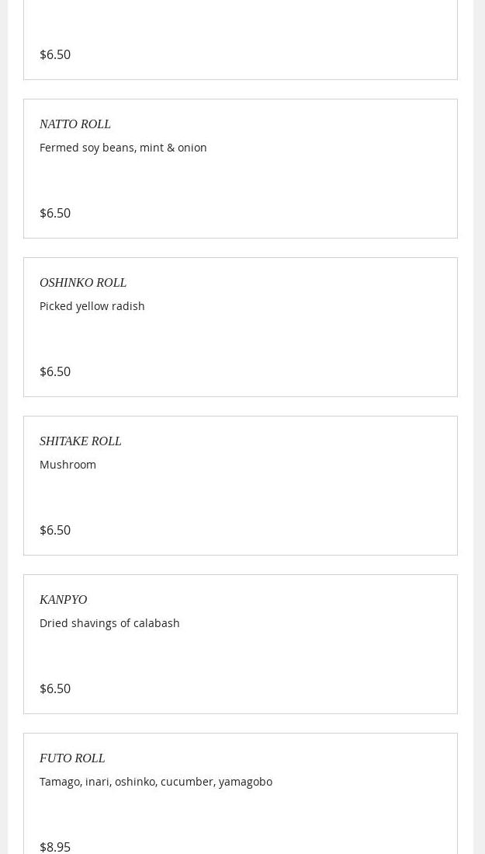
Task: Click the Kanpyo $6.50 price
Action: coord(55,688)
